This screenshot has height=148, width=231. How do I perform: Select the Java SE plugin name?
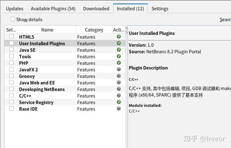[x=27, y=50]
